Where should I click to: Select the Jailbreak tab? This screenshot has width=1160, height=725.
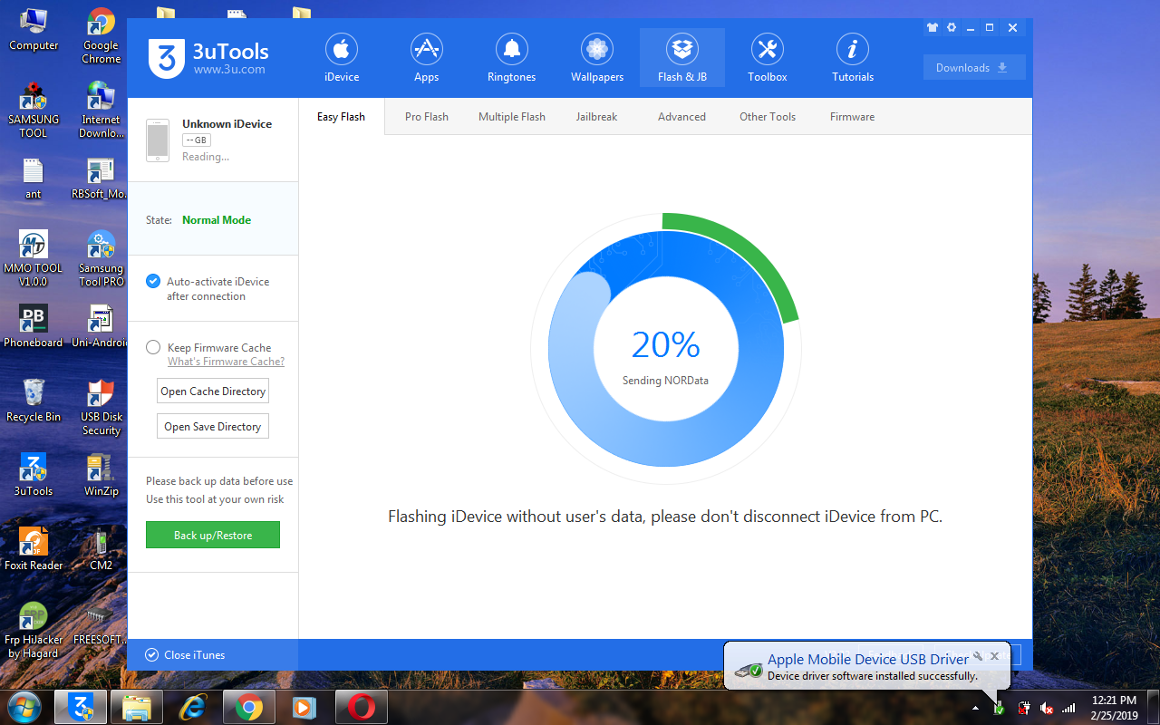click(x=597, y=117)
